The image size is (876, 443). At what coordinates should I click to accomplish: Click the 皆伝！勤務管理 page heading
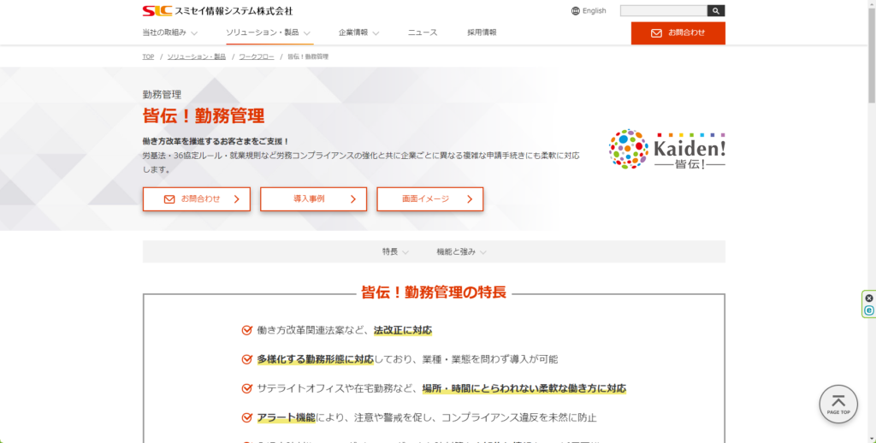click(204, 116)
